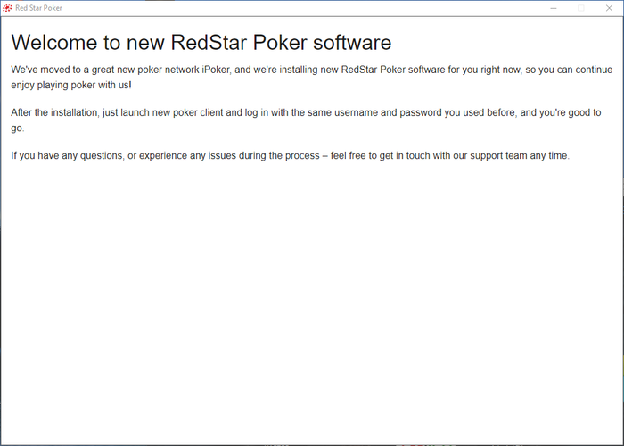The height and width of the screenshot is (446, 624).
Task: Click the "Red Star Poker" window title text
Action: tap(38, 8)
